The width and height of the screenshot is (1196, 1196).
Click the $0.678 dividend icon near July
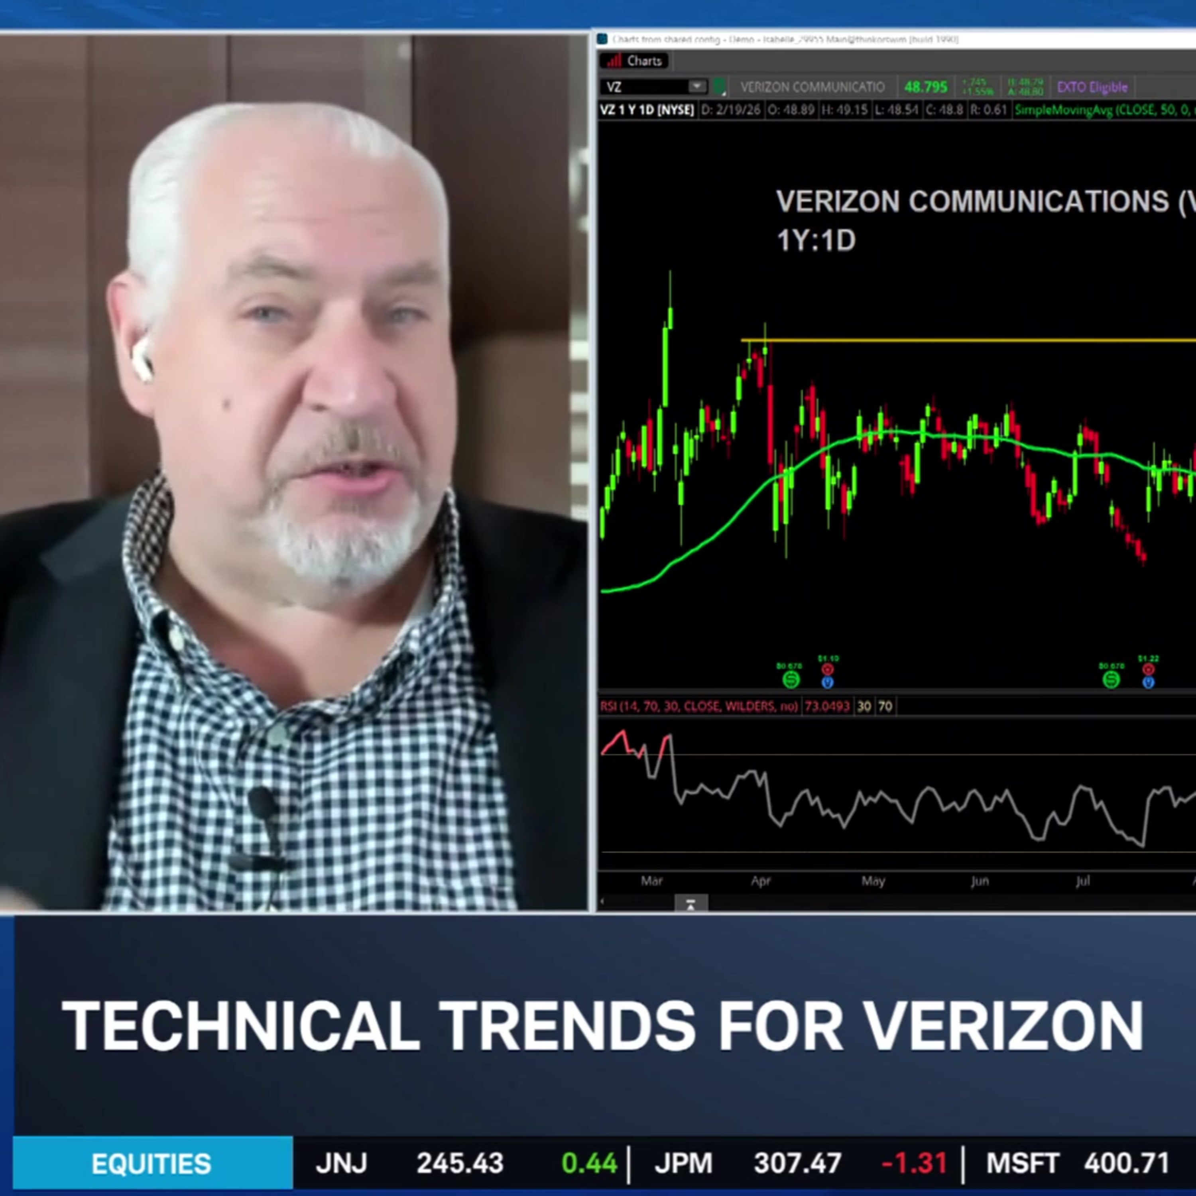tap(1111, 680)
